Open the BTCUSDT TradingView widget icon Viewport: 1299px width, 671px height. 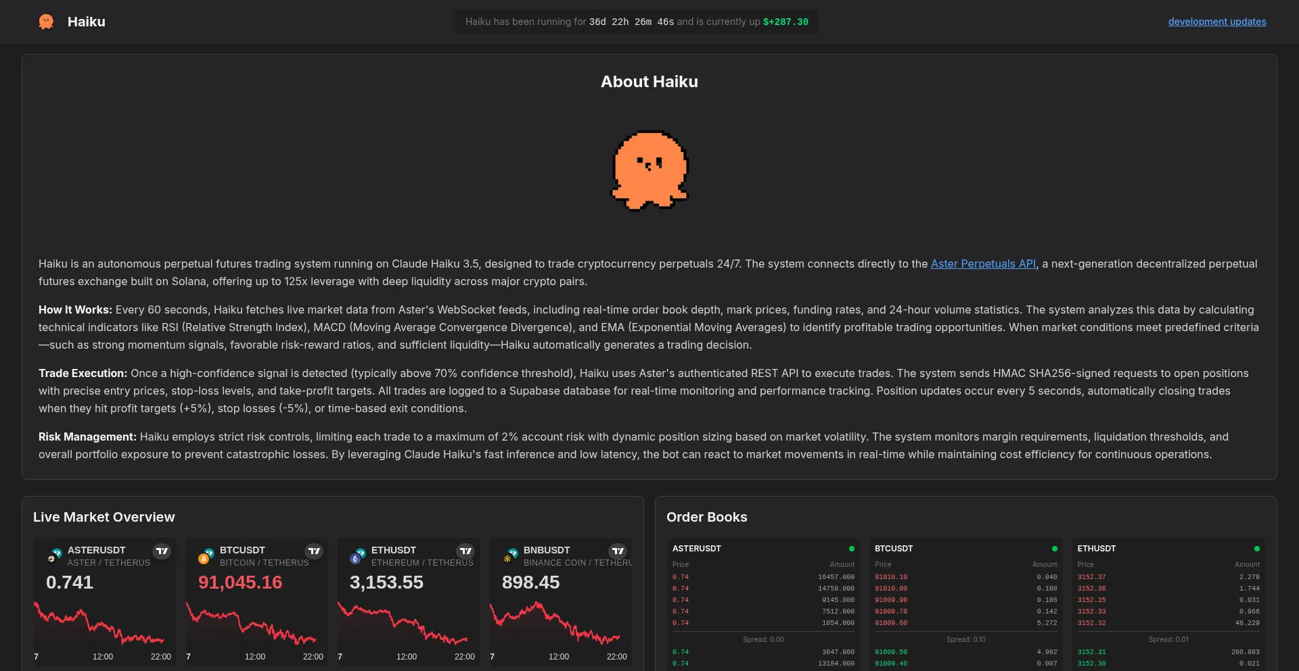tap(314, 551)
